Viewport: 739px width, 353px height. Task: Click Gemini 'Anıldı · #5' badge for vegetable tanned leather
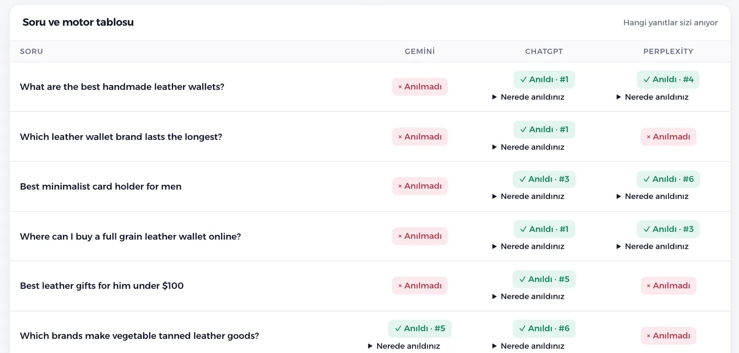(420, 329)
